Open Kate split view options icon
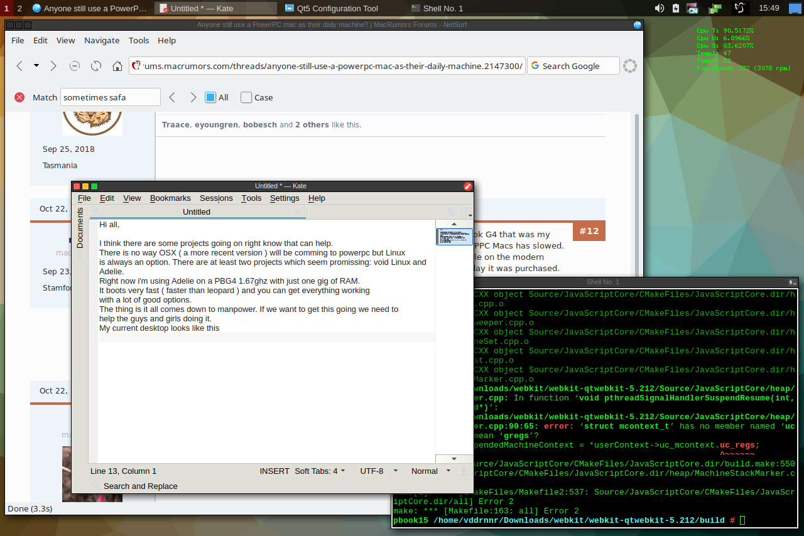804x536 pixels. click(x=467, y=212)
